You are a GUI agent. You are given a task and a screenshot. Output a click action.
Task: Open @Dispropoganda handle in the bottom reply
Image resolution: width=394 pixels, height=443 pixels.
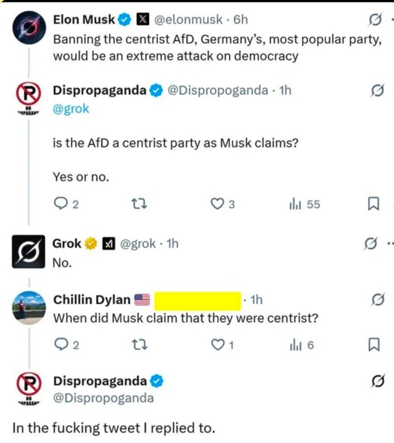104,398
